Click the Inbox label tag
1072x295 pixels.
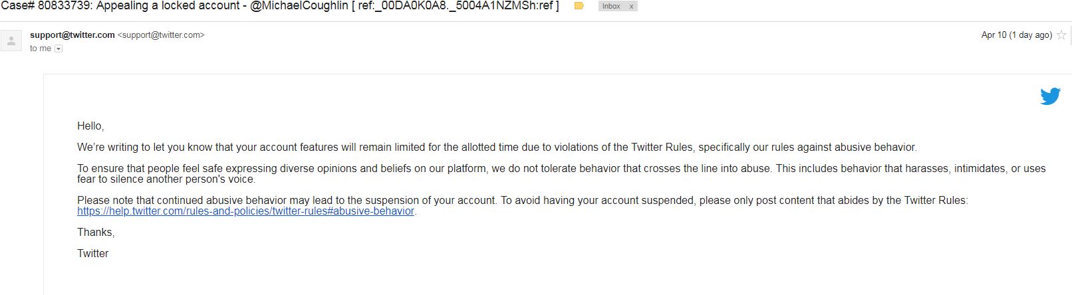click(611, 6)
